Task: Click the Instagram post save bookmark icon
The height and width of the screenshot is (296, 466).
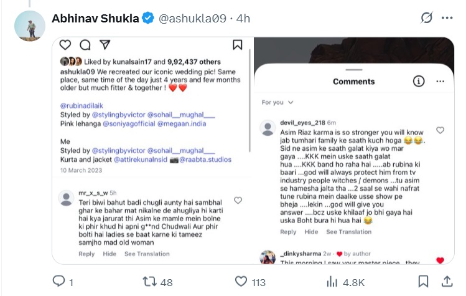Action: point(237,45)
